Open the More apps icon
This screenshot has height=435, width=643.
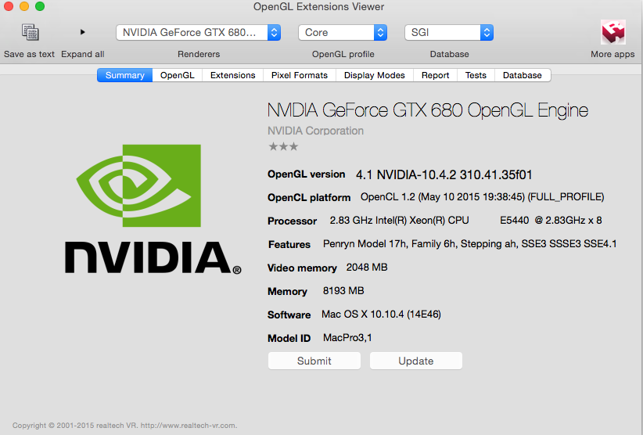[612, 32]
